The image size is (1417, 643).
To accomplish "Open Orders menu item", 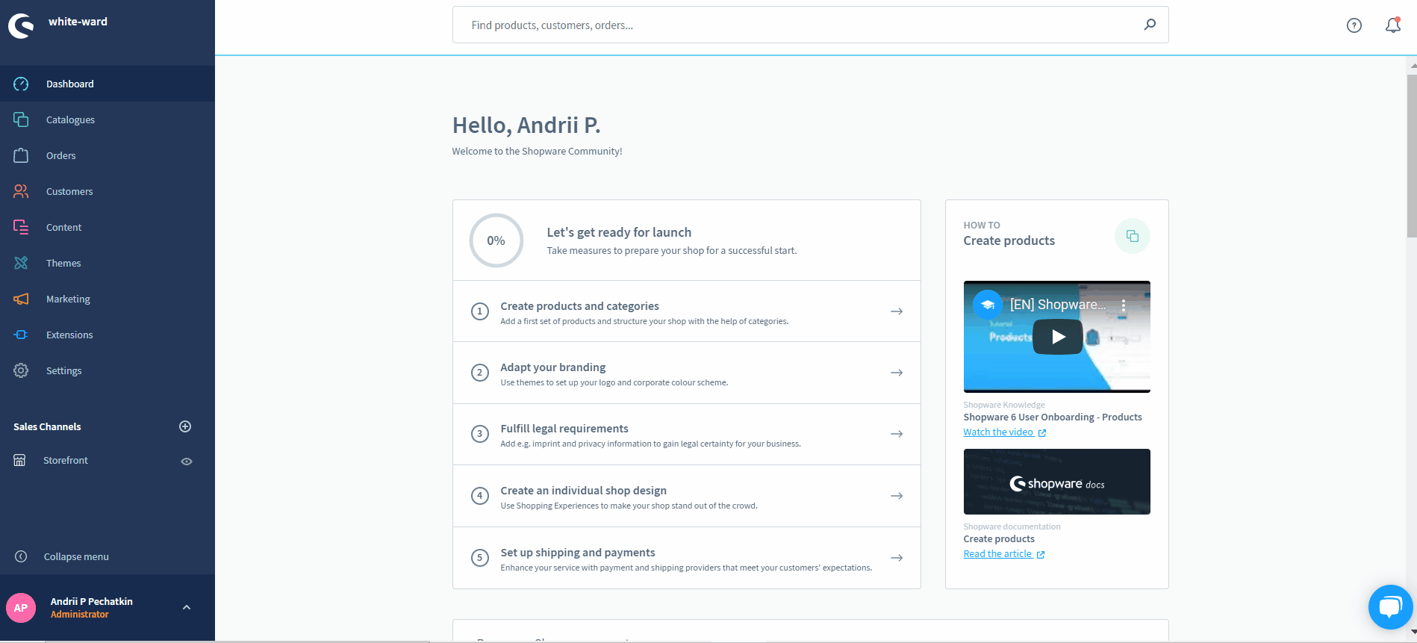I will [108, 155].
